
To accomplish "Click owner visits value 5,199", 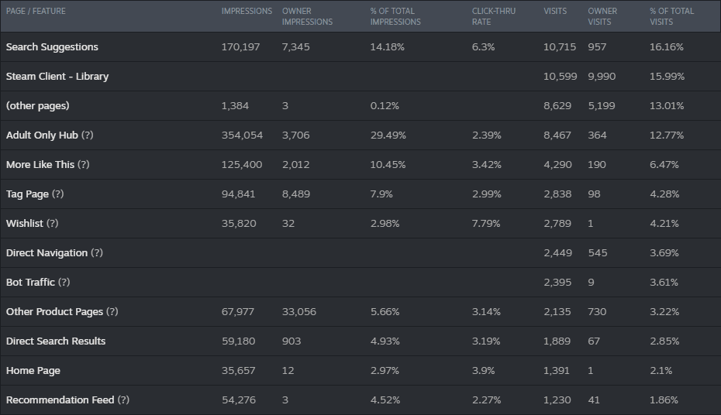I will click(x=602, y=105).
